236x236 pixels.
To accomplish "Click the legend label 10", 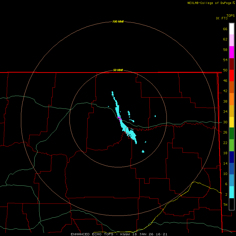I will click(225, 174).
